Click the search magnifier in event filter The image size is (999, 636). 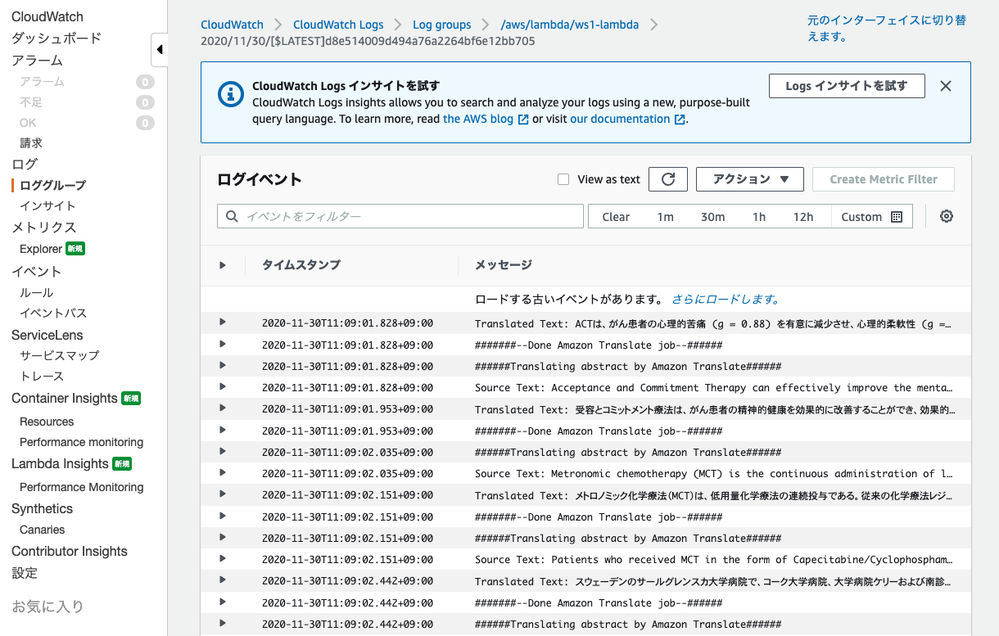tap(232, 217)
